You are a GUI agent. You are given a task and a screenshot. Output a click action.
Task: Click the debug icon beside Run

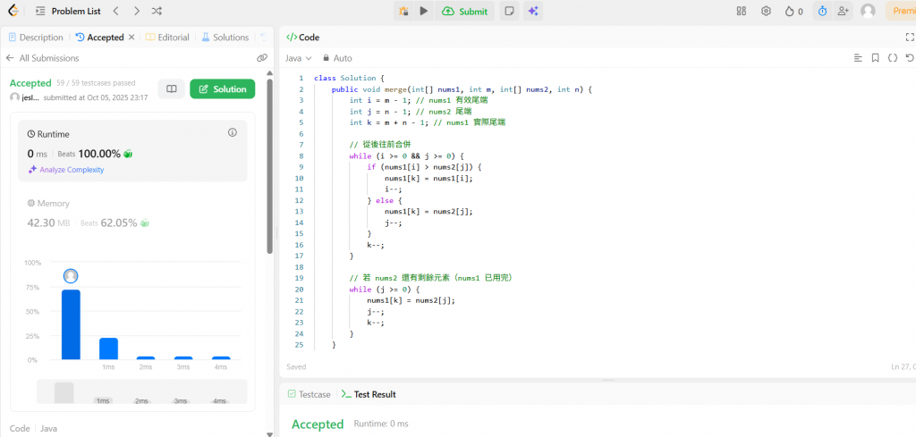tap(403, 11)
